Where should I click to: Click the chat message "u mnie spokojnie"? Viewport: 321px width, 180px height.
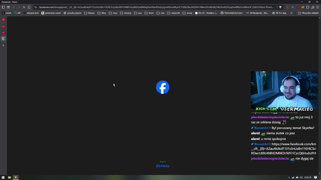[274, 139]
